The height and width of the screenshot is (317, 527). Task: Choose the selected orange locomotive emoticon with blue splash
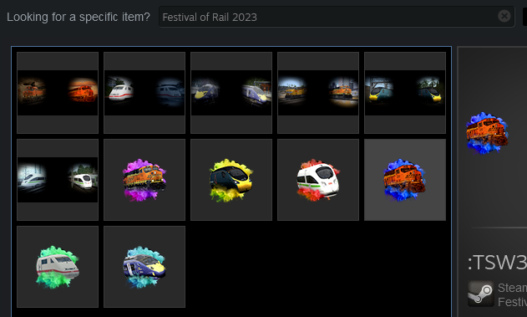[405, 180]
